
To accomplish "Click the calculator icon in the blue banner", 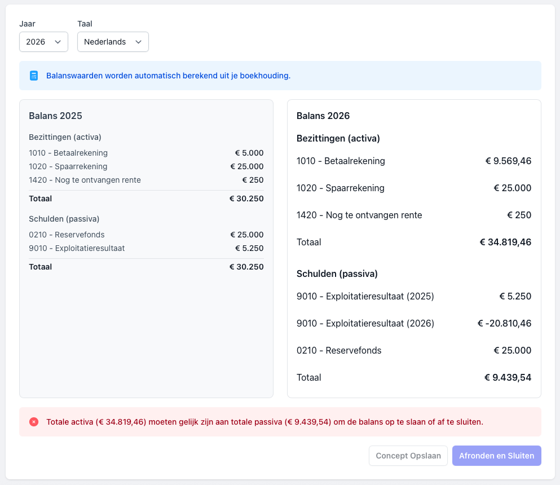I will pyautogui.click(x=34, y=76).
